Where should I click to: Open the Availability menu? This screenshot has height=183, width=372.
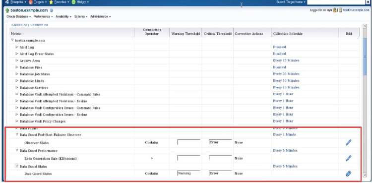(x=63, y=17)
